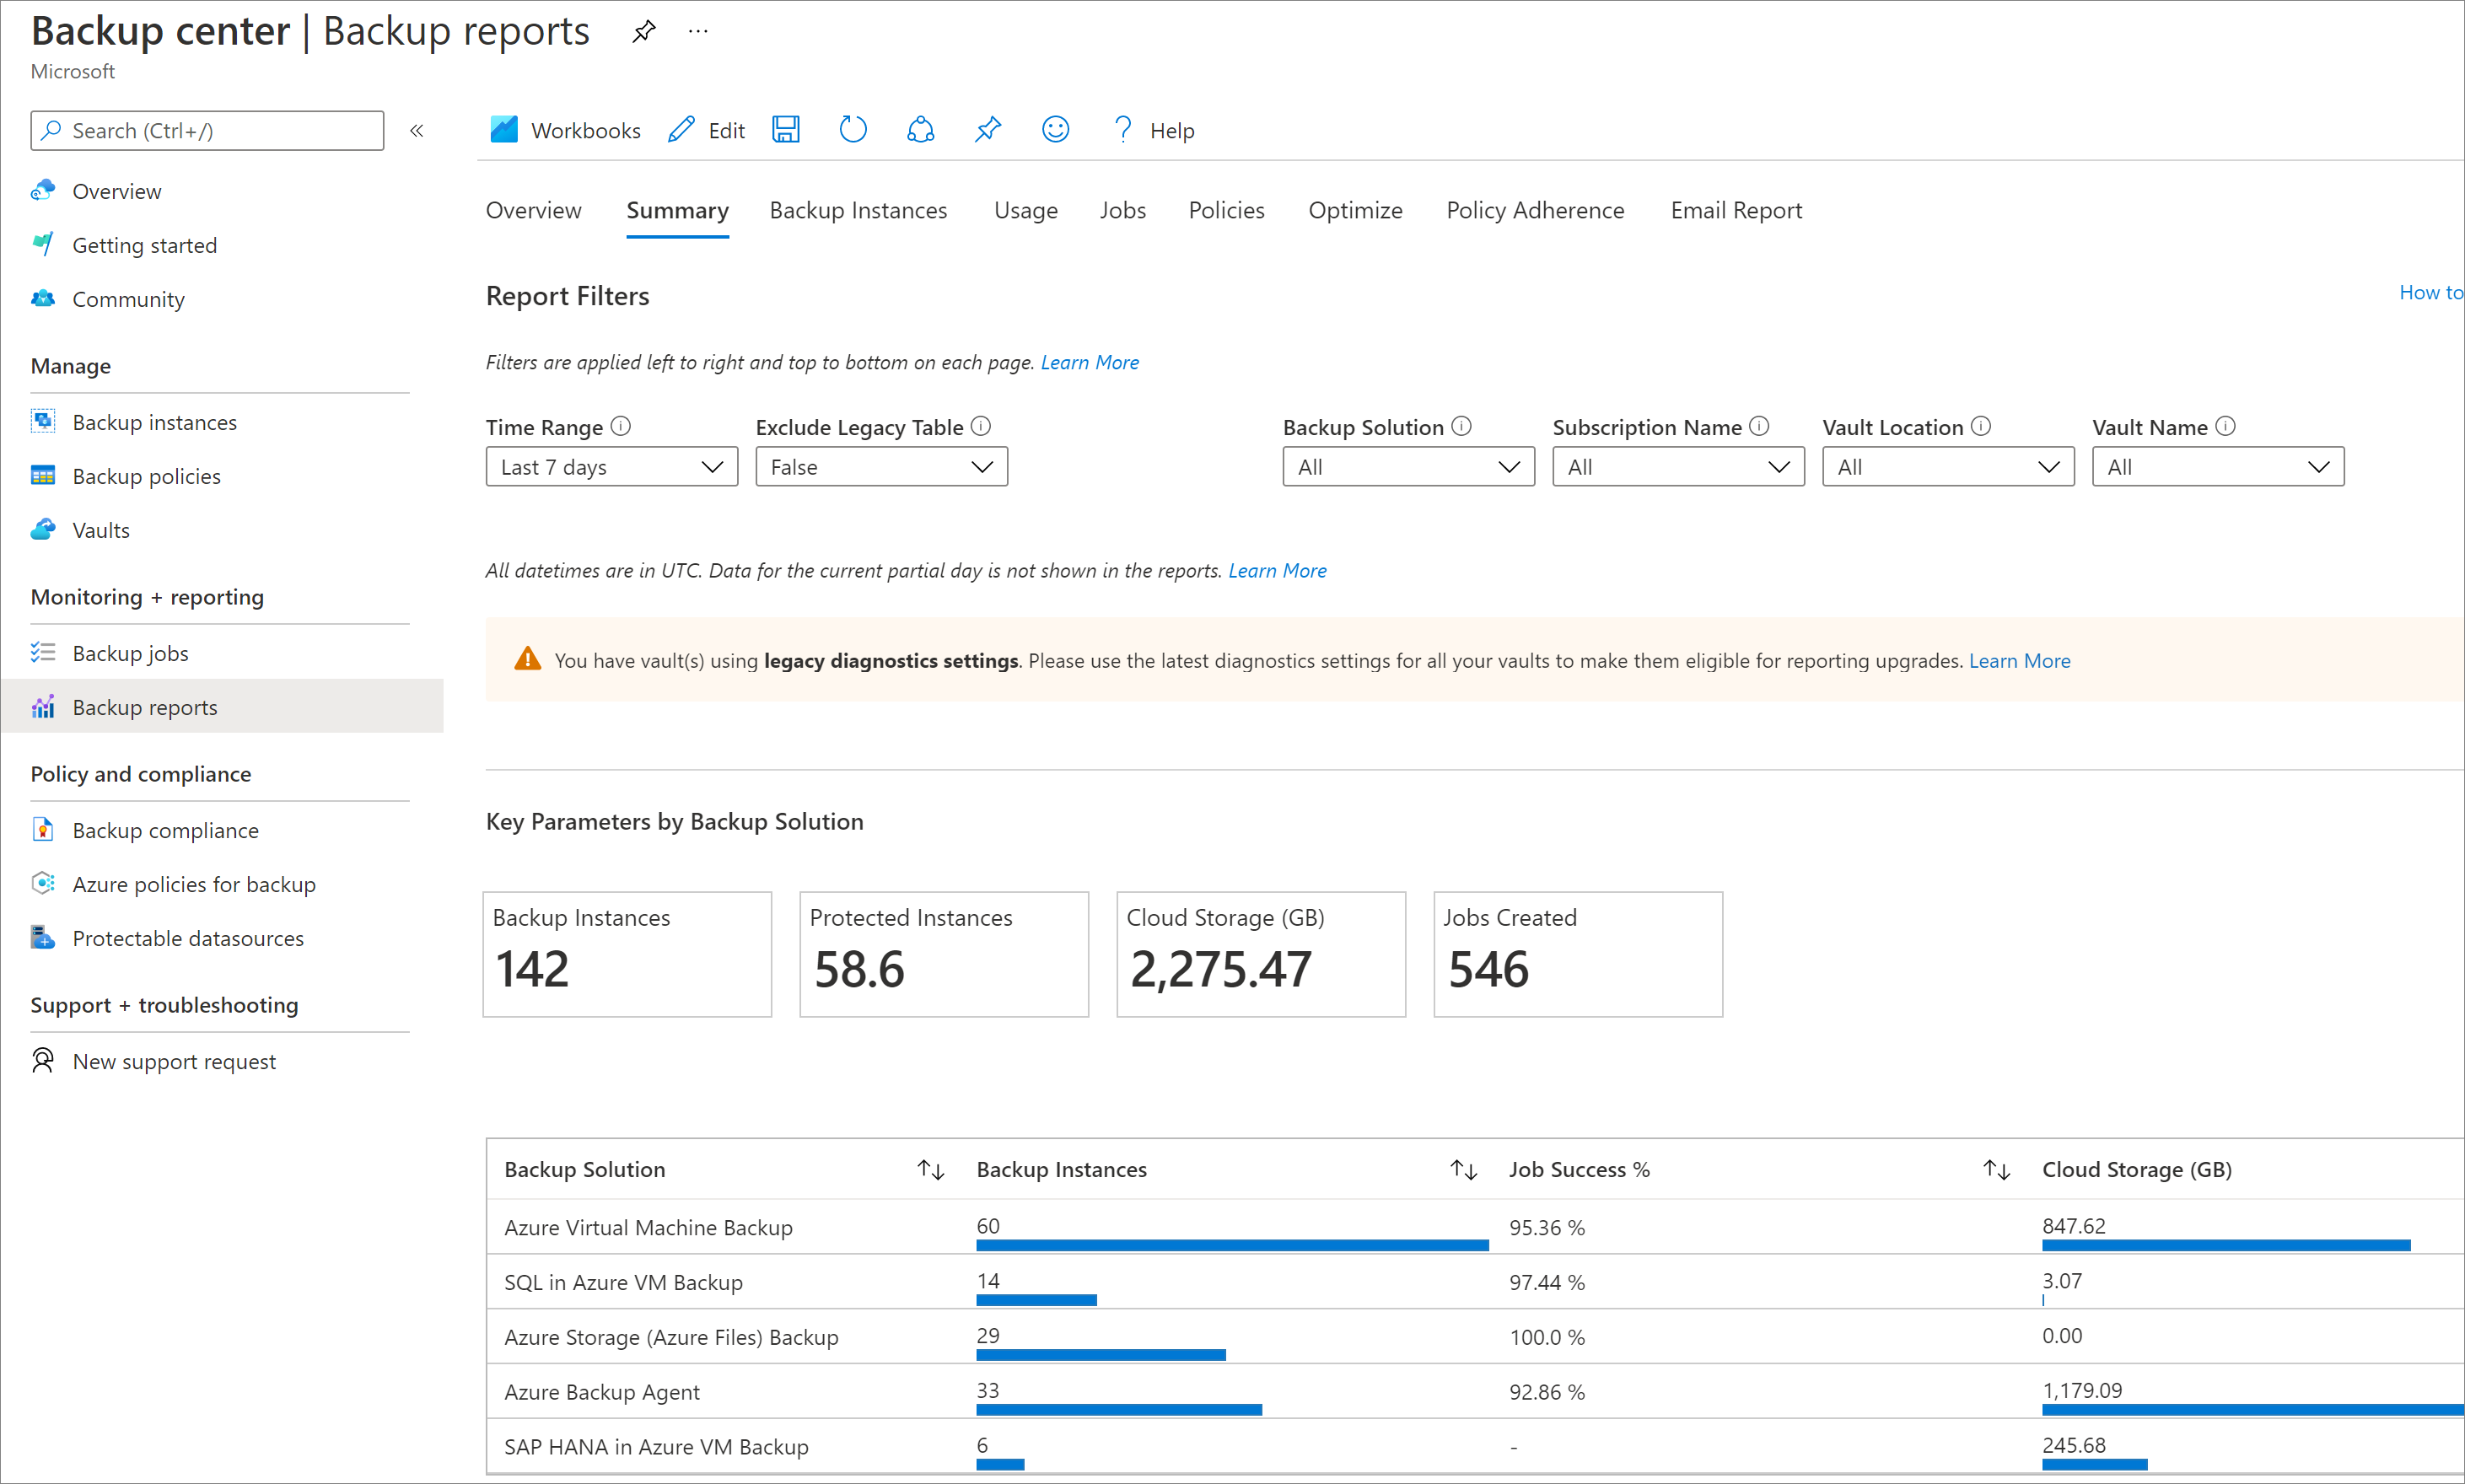The height and width of the screenshot is (1484, 2465).
Task: Expand the Vault Location dropdown
Action: [1947, 466]
